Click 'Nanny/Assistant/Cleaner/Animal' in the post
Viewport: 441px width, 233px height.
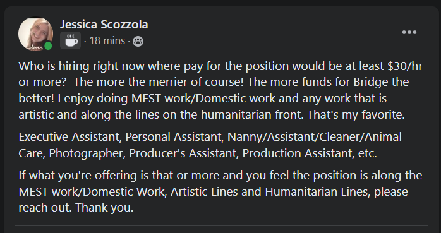click(314, 137)
